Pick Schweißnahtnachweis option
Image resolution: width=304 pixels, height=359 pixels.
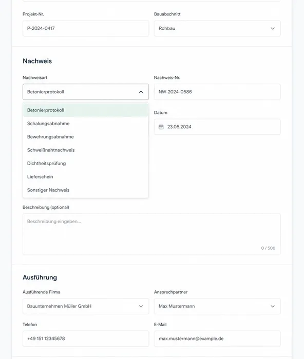point(86,150)
